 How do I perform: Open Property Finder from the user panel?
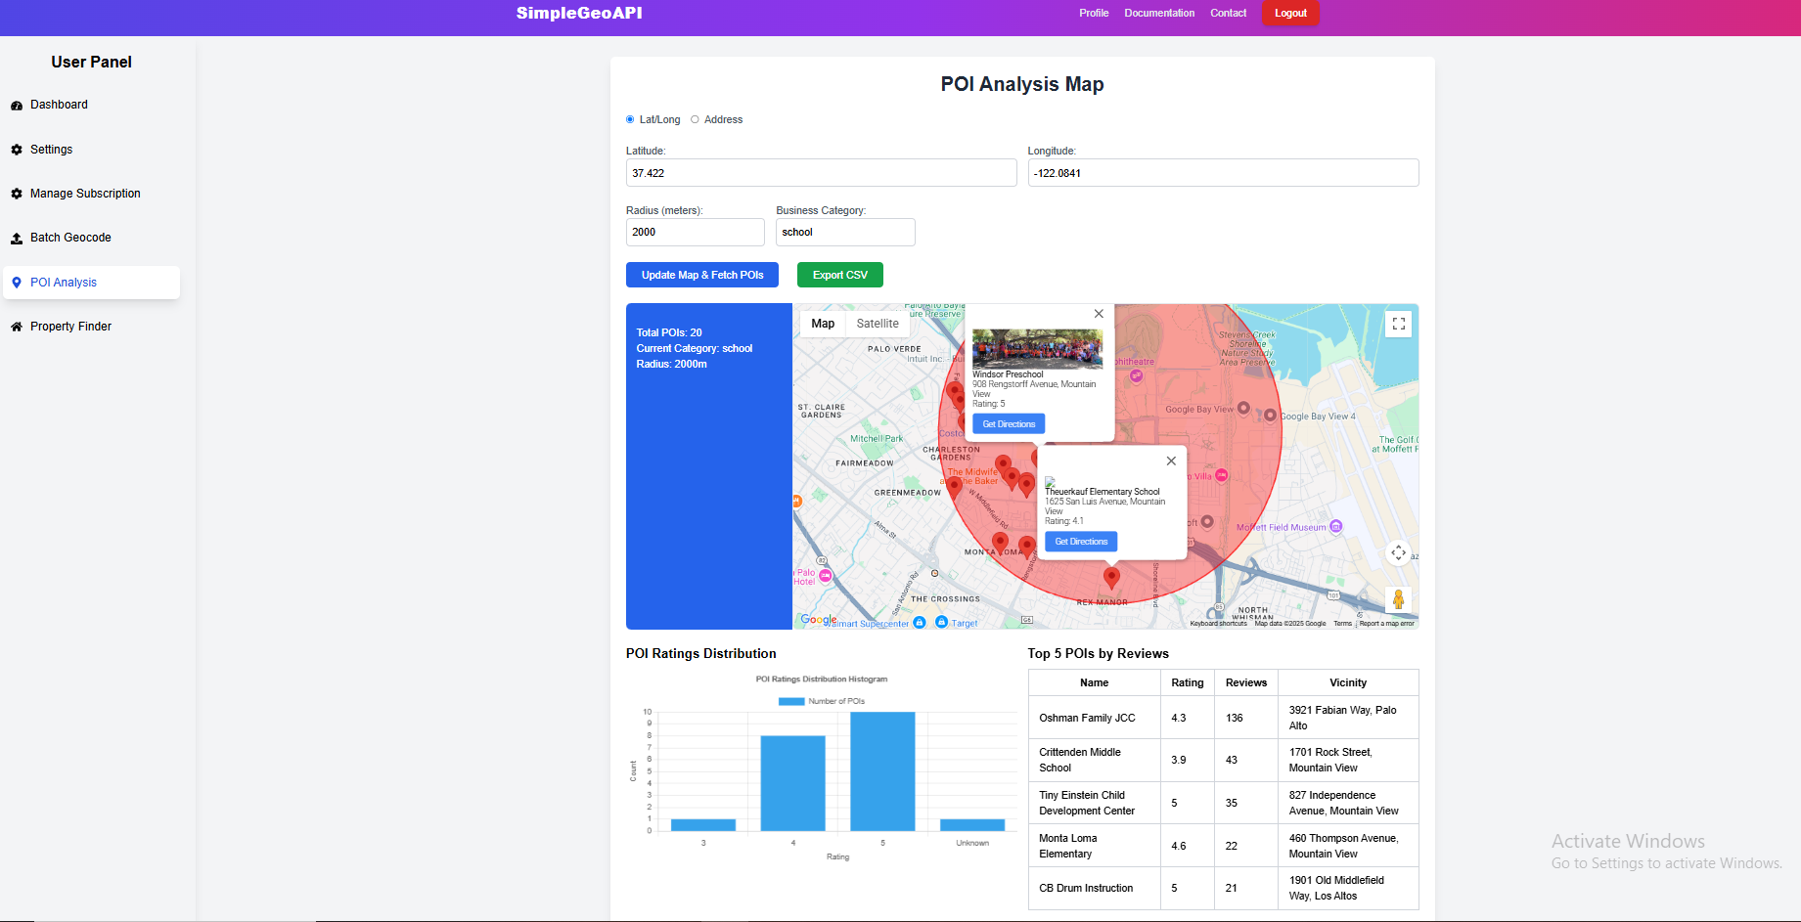click(70, 327)
